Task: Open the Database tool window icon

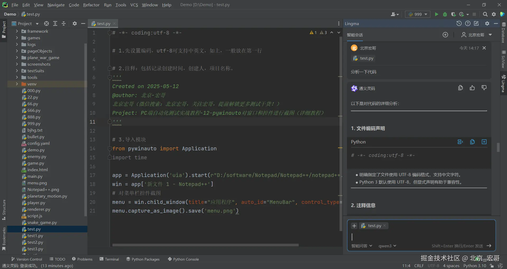Action: [504, 32]
